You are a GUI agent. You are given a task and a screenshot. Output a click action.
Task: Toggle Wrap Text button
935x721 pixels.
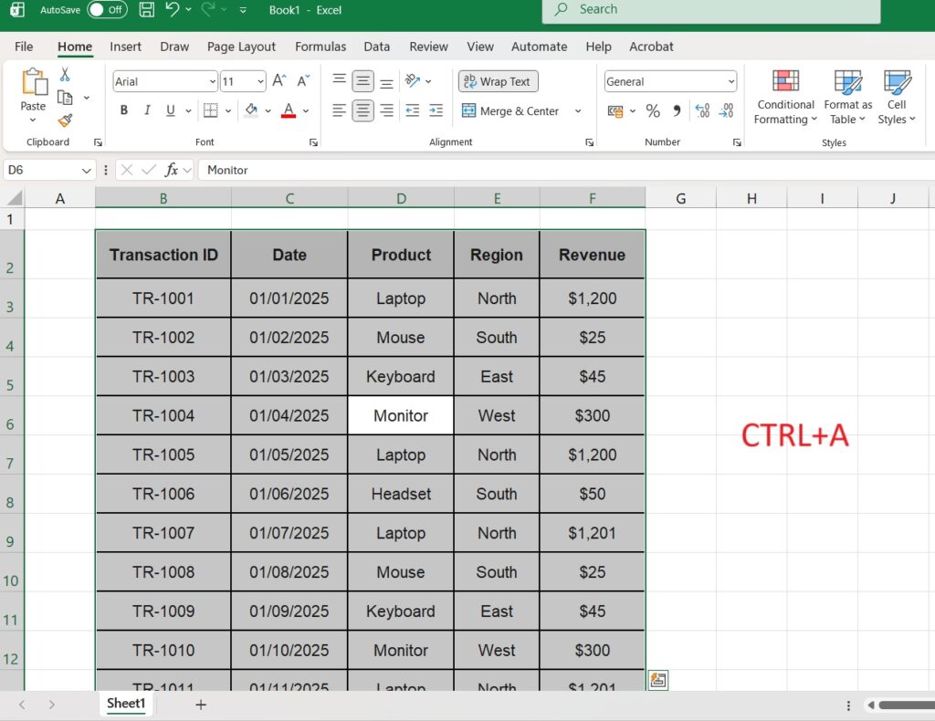[x=498, y=81]
